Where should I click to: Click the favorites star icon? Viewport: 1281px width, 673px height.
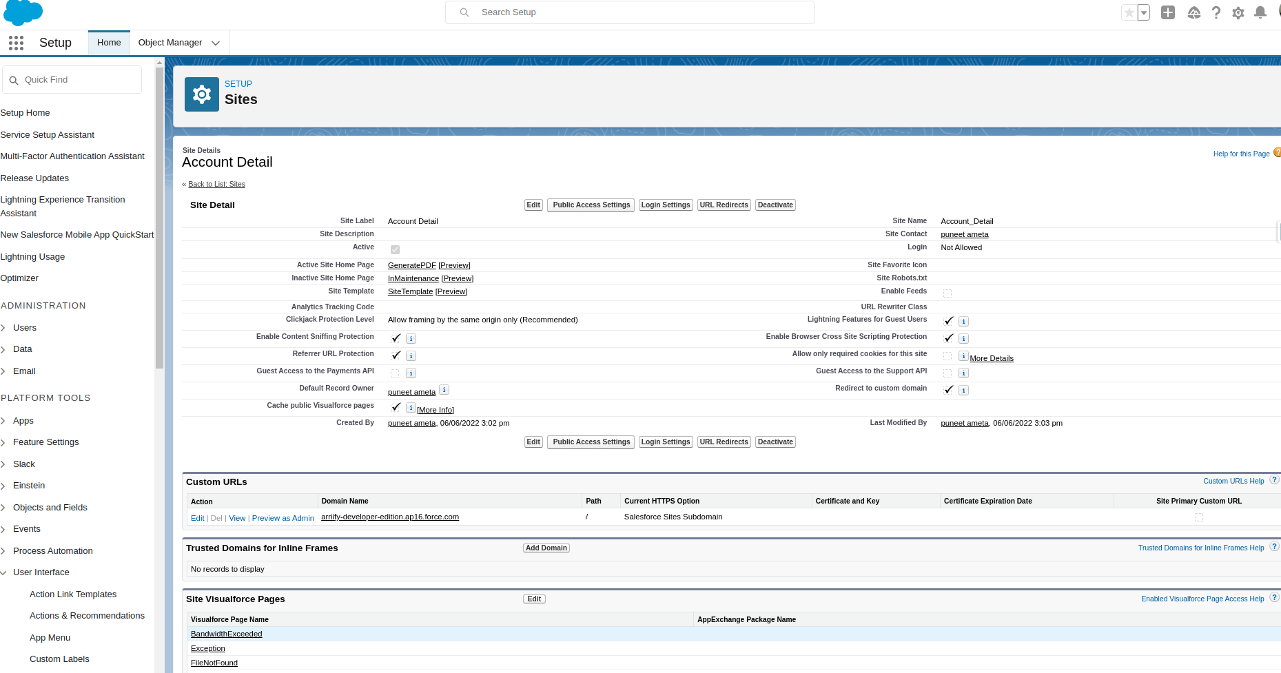[1129, 12]
